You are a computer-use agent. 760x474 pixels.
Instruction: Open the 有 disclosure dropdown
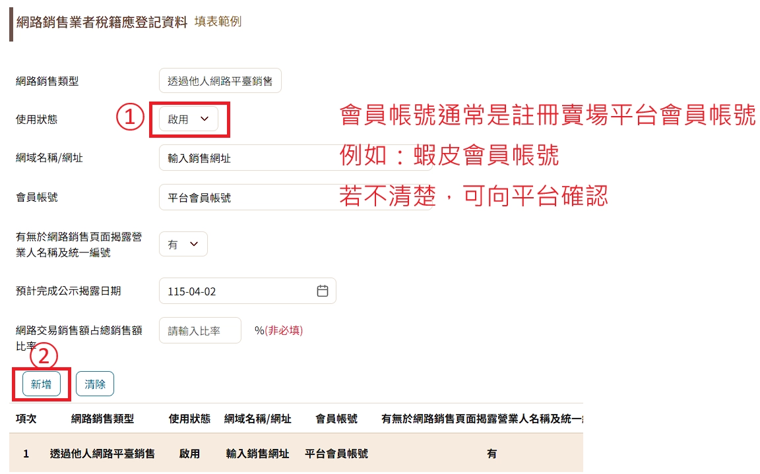click(183, 244)
